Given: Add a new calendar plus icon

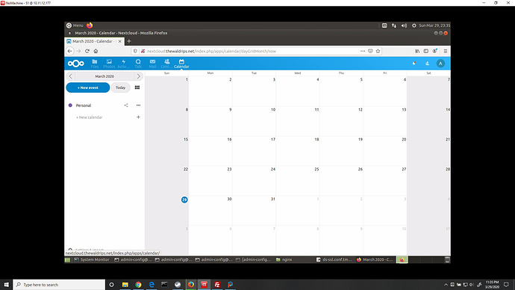Looking at the screenshot, I should pyautogui.click(x=138, y=117).
